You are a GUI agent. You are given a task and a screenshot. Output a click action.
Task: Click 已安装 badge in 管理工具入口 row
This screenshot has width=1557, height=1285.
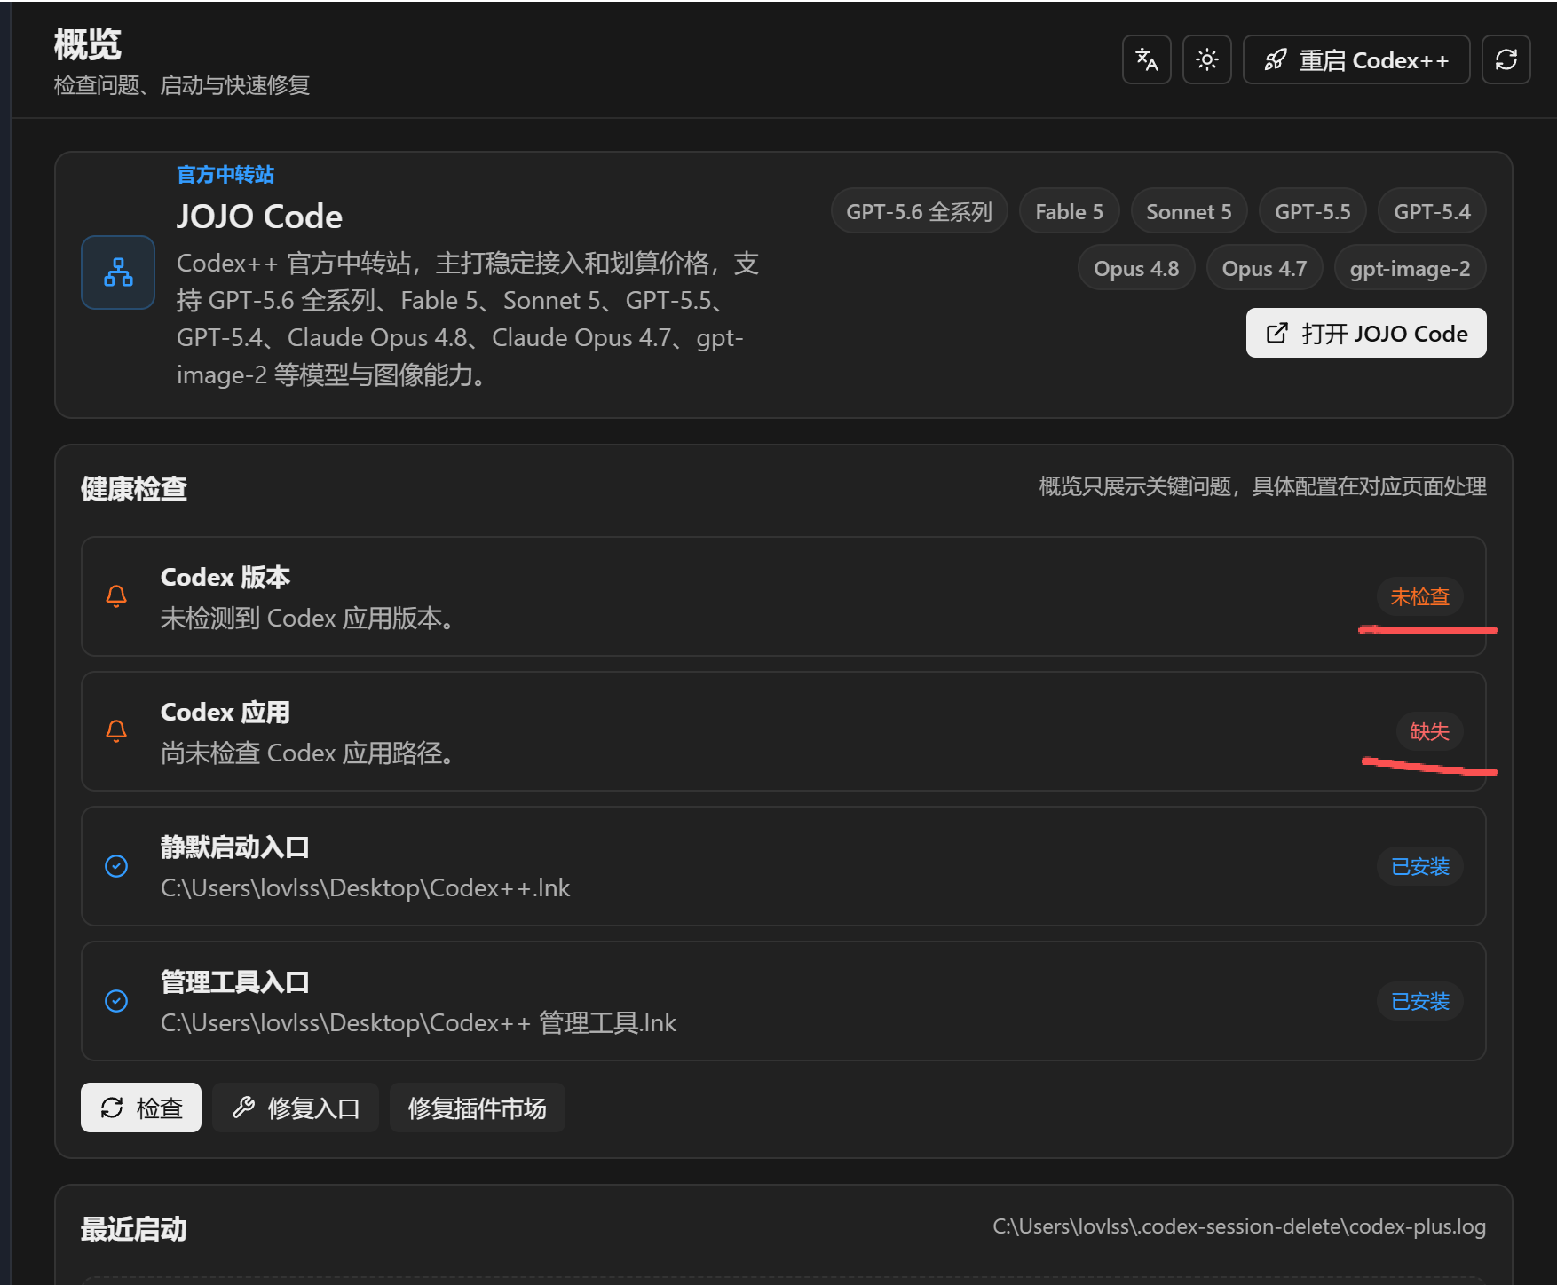point(1419,1001)
